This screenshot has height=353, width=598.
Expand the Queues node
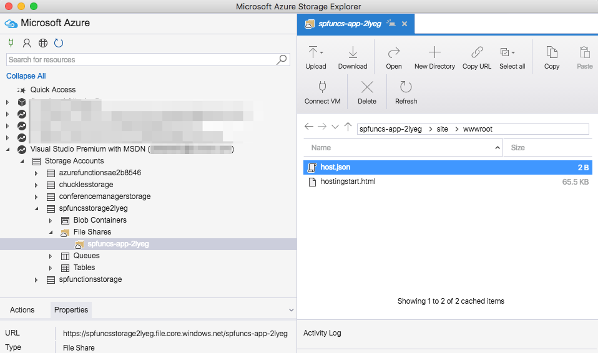click(x=51, y=256)
